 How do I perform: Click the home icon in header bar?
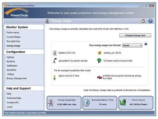click(x=143, y=21)
